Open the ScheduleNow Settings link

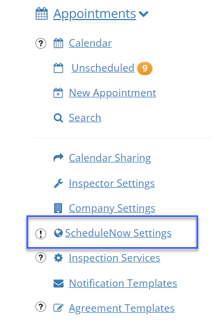118,233
